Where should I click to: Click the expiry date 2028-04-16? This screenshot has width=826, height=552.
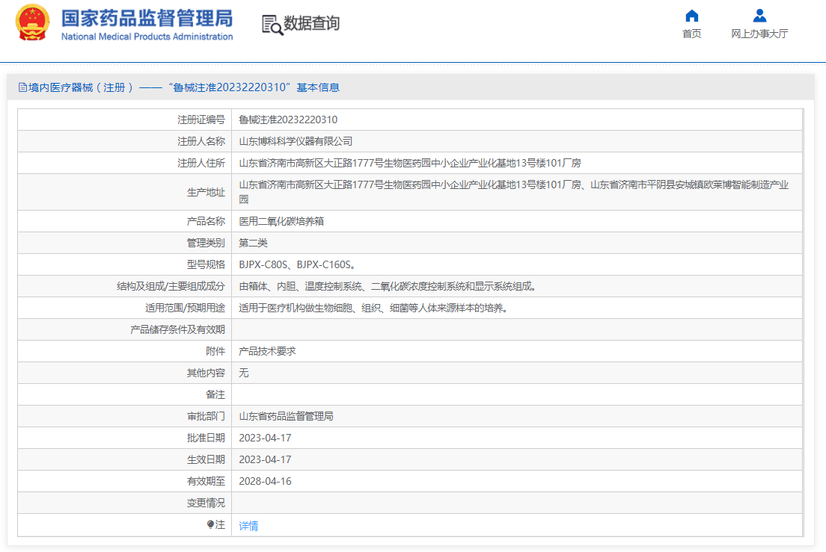click(265, 481)
